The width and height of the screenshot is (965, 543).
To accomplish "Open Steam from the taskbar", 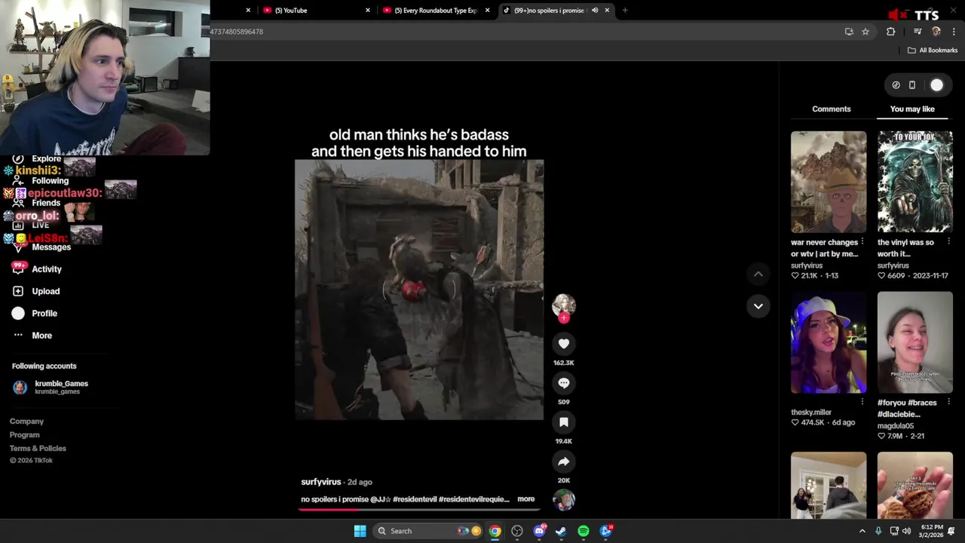I will tap(561, 531).
